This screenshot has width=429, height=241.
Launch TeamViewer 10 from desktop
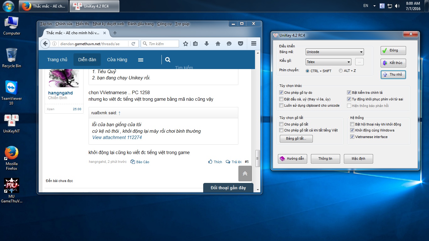[x=12, y=93]
